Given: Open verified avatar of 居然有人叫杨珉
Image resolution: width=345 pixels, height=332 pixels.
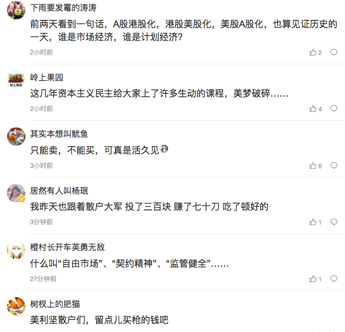Looking at the screenshot, I should pyautogui.click(x=16, y=193).
